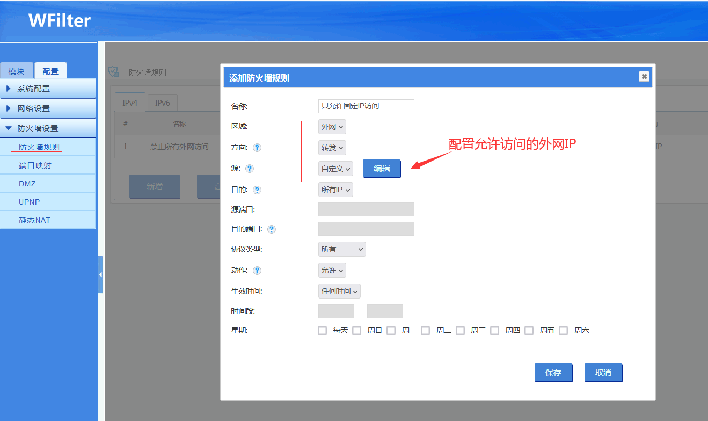The height and width of the screenshot is (421, 708).
Task: Click the help icon next to 方向
Action: (x=257, y=148)
